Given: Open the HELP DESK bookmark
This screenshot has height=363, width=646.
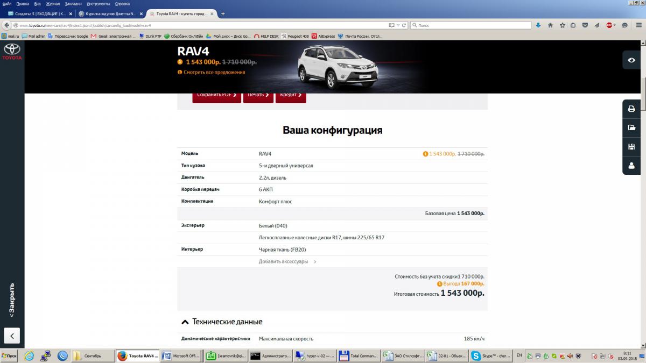Looking at the screenshot, I should pyautogui.click(x=266, y=36).
